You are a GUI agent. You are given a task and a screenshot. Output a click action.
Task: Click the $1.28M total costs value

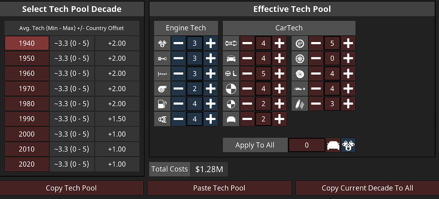click(209, 169)
